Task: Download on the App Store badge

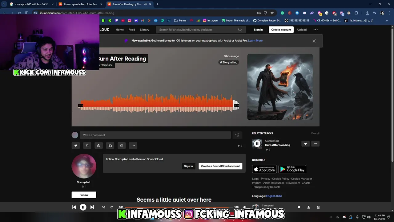Action: point(264,169)
